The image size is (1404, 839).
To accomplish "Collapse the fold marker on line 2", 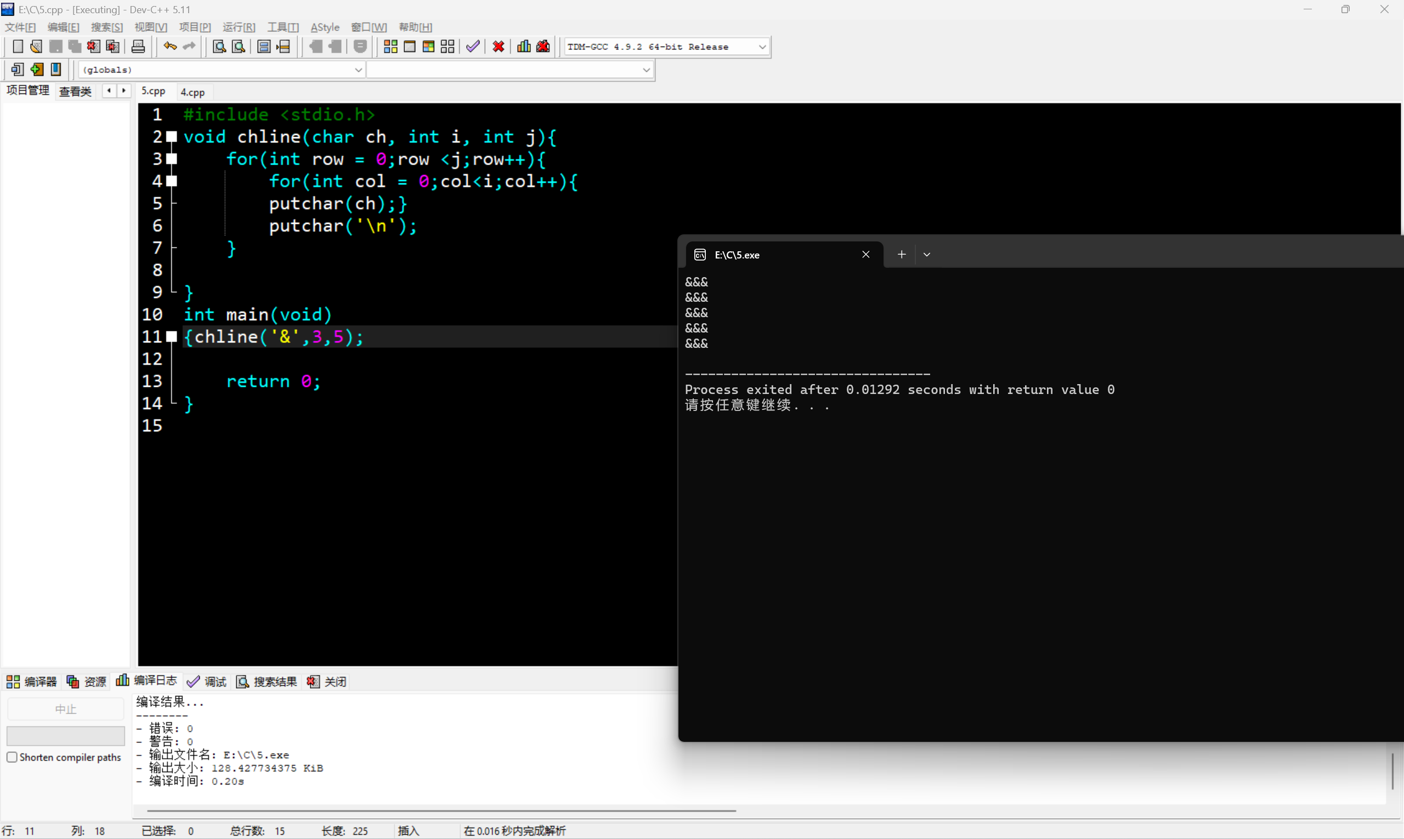I will 172,137.
